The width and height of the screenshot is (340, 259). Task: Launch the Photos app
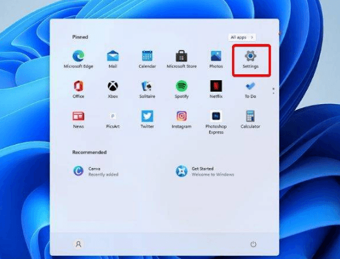point(216,59)
